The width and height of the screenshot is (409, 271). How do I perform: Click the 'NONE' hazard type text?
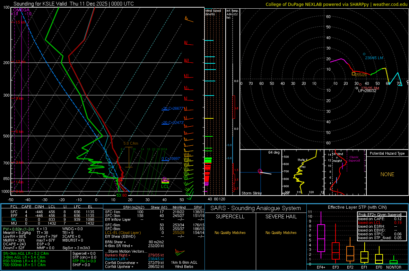387,174
